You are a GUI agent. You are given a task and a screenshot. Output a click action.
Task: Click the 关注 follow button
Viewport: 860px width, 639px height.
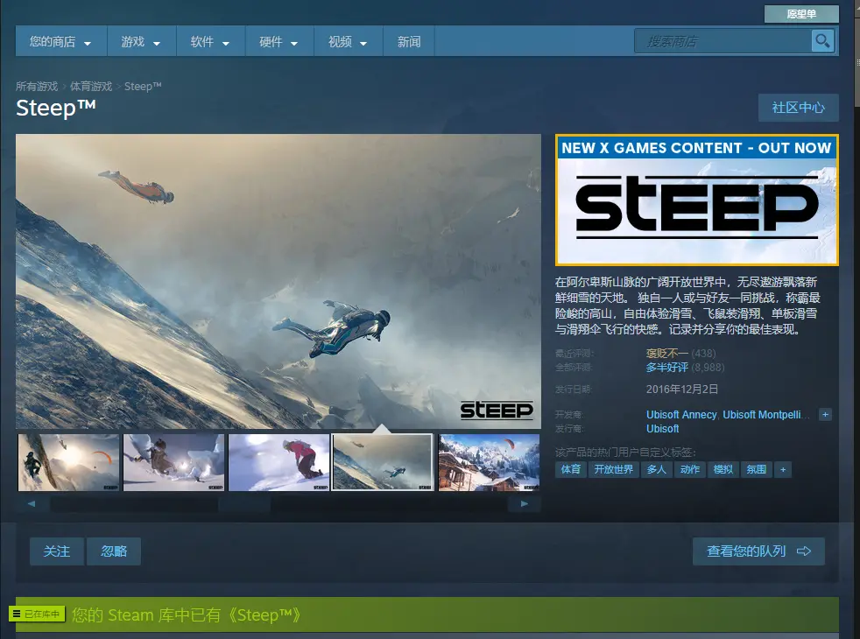pyautogui.click(x=57, y=551)
